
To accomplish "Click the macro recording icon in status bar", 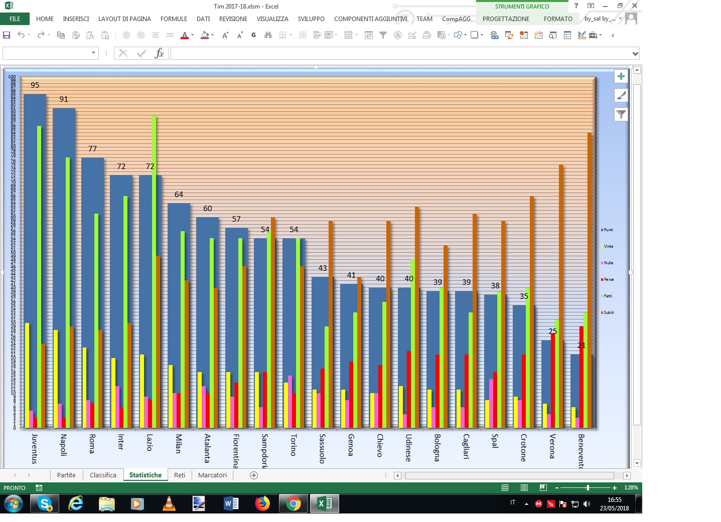I will (39, 487).
